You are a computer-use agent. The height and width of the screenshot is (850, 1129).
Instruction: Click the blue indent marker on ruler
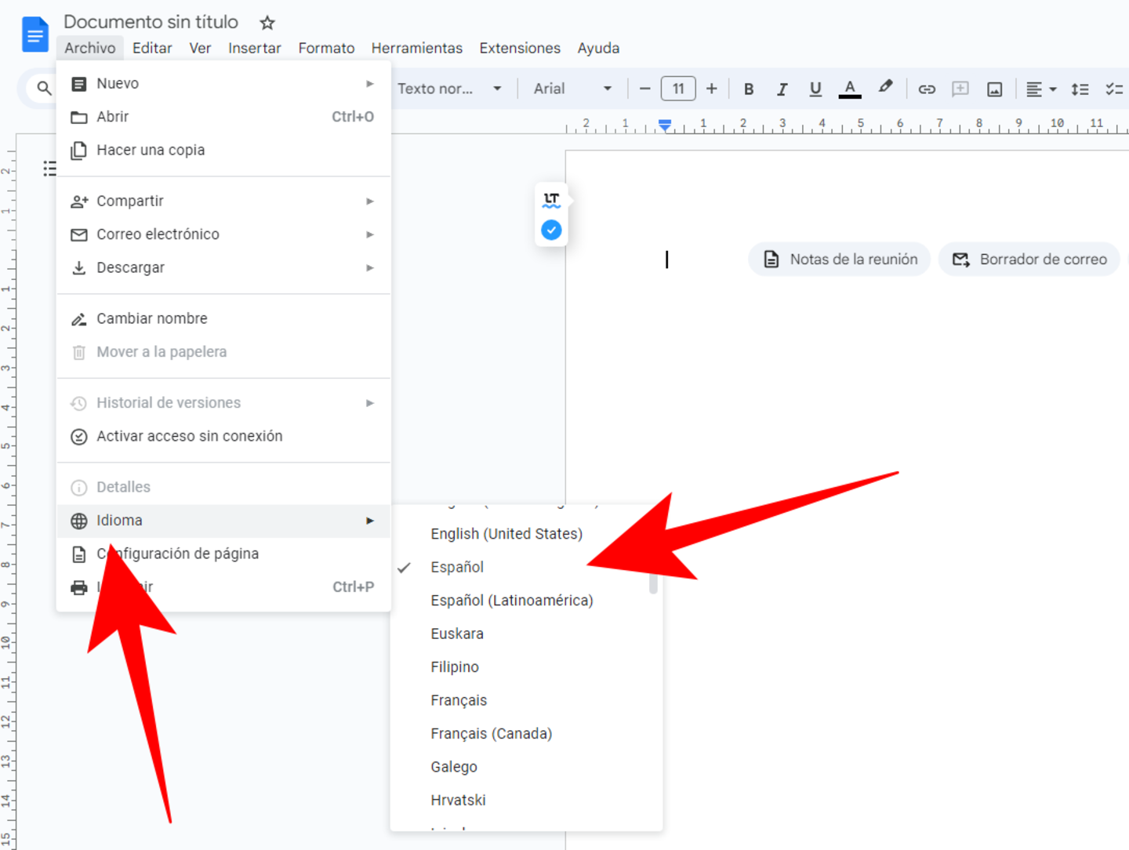(x=665, y=125)
